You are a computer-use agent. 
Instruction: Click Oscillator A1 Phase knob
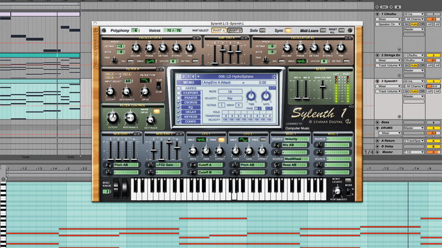click(149, 48)
